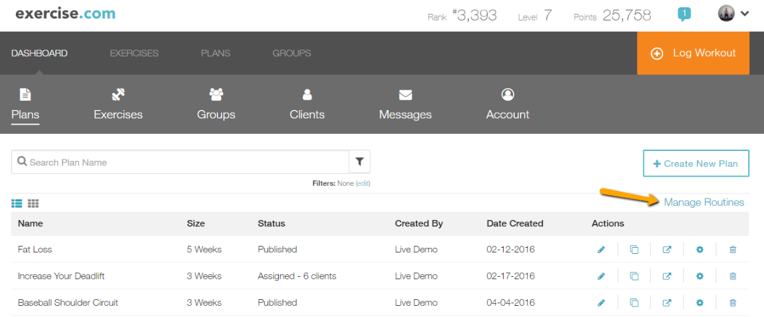Click the filters edit link
Image resolution: width=764 pixels, height=317 pixels.
363,184
